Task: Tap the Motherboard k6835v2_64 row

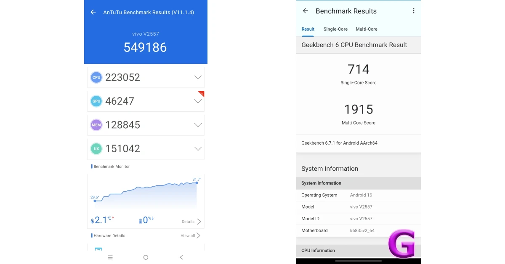Action: coord(359,230)
